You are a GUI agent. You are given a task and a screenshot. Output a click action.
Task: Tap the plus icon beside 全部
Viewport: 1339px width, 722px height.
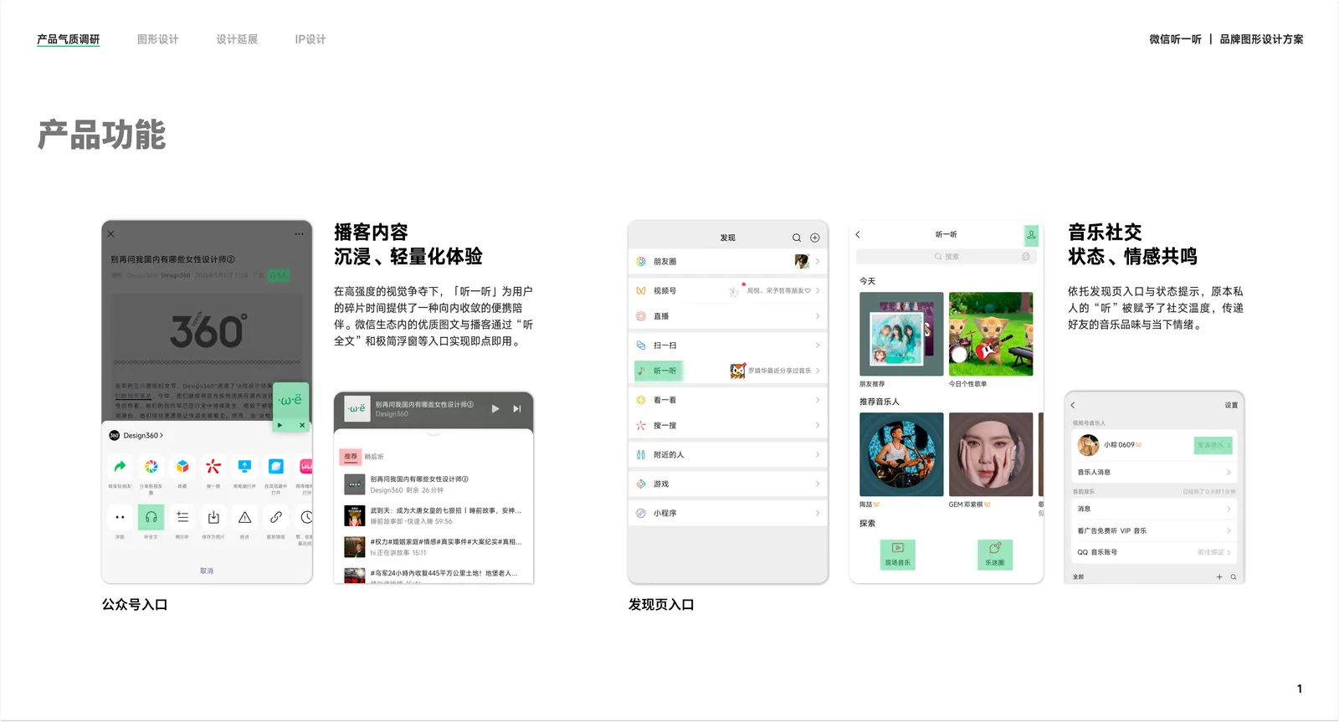coord(1219,577)
